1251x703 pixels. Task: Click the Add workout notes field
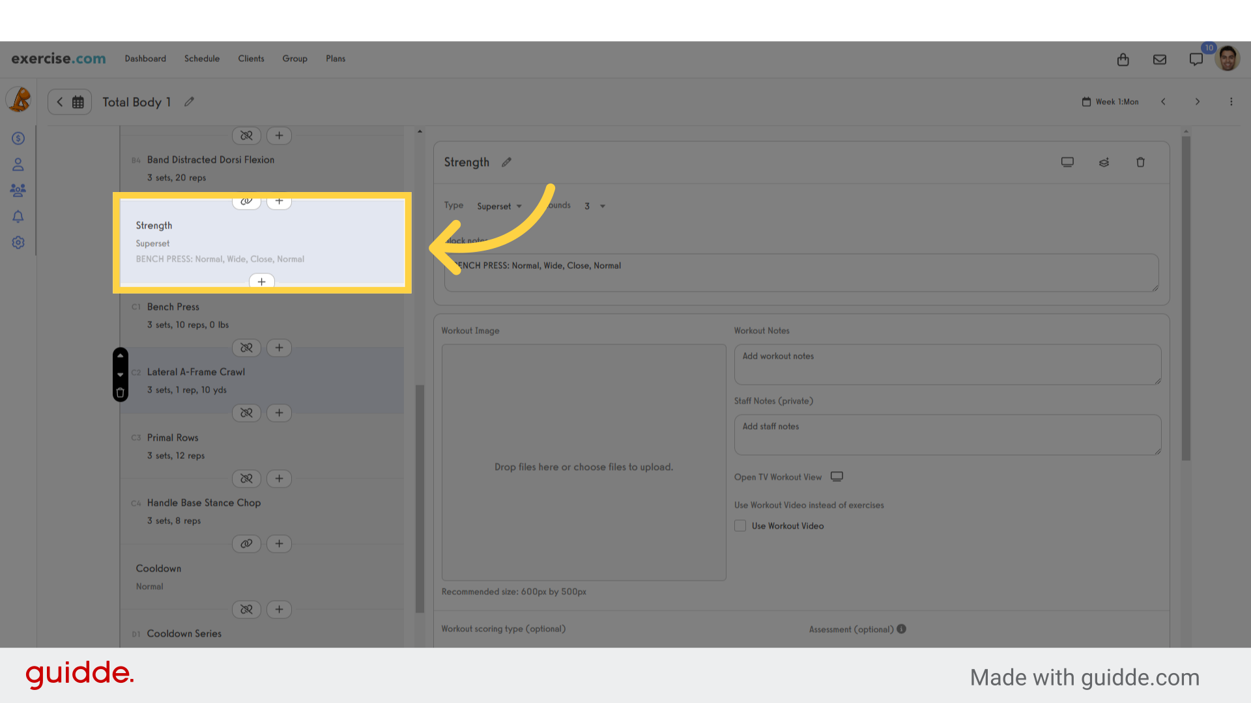[947, 365]
